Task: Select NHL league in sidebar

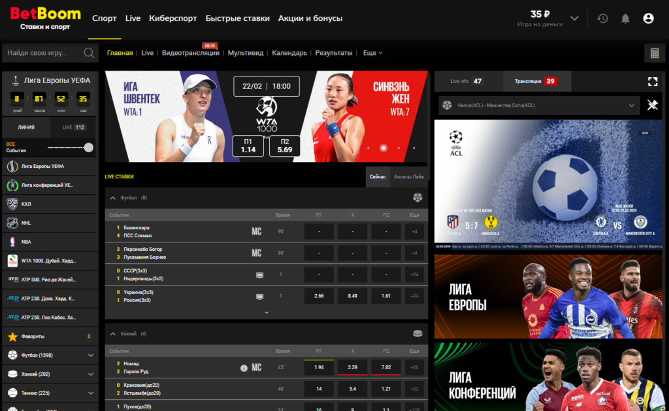Action: coord(50,223)
